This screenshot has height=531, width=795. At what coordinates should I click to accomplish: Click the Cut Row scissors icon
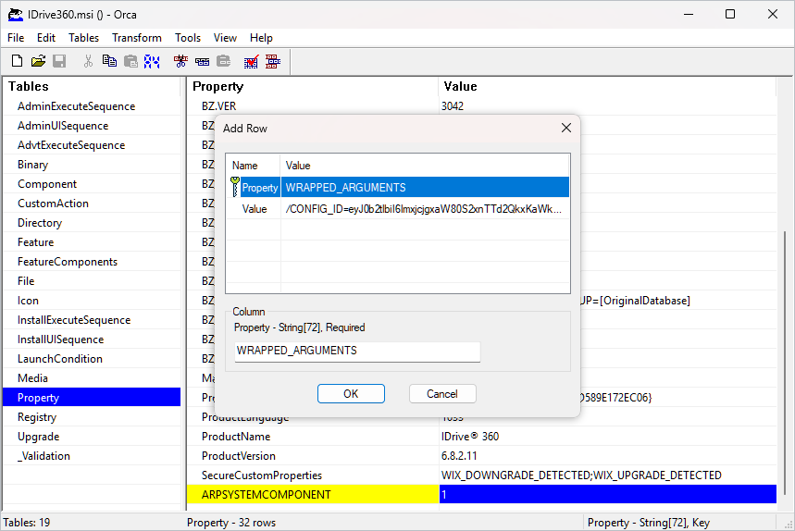[x=180, y=62]
